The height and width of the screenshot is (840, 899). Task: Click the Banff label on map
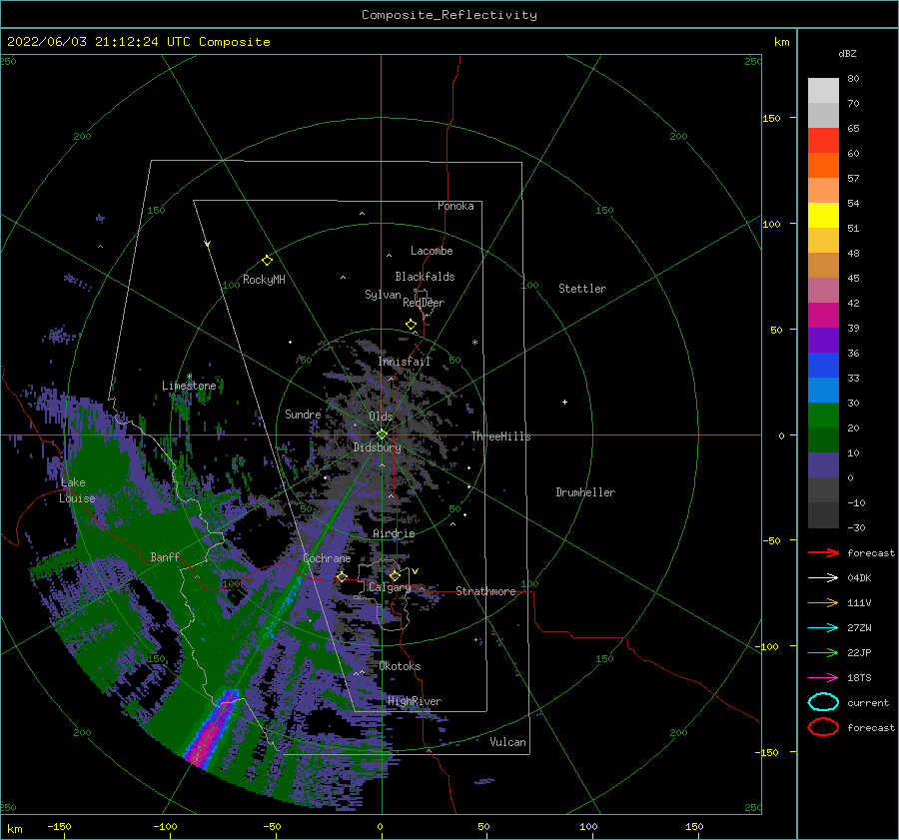(165, 556)
